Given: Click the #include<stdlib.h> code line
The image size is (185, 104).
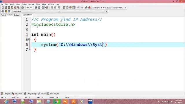Looking at the screenshot, I should [53, 25].
